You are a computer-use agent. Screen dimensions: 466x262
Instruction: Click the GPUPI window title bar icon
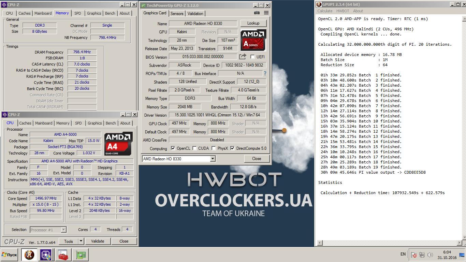coord(319,4)
